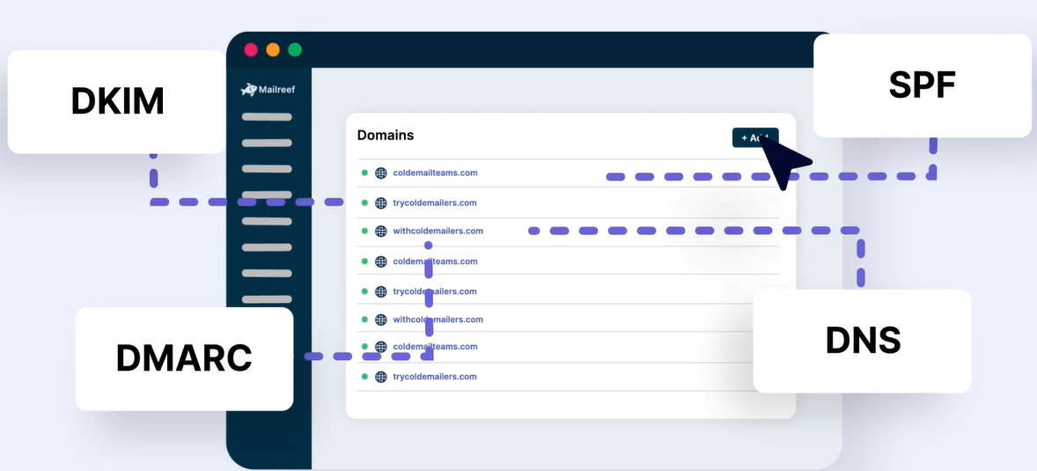Click the orange minimize dot of the window
This screenshot has width=1037, height=471.
[x=273, y=49]
